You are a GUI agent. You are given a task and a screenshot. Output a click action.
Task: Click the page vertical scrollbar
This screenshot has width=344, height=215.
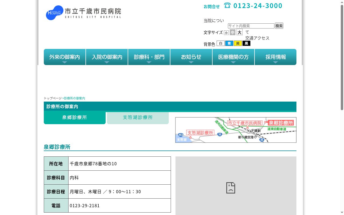click(x=342, y=58)
